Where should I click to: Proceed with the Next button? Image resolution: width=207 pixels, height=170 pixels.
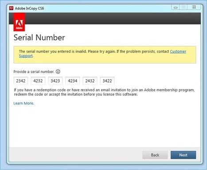183,155
